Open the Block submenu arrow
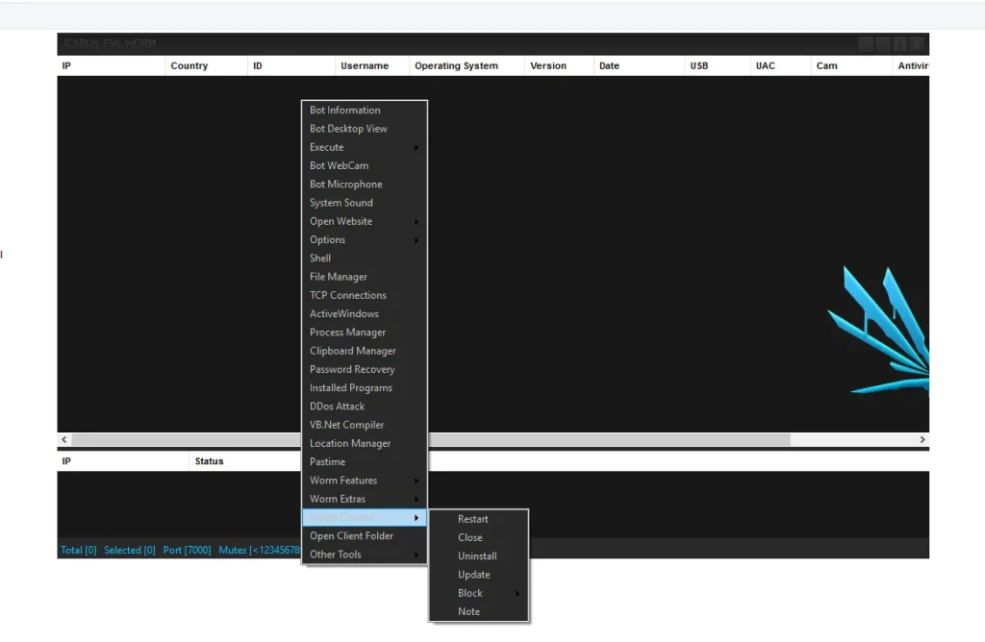 pyautogui.click(x=517, y=593)
